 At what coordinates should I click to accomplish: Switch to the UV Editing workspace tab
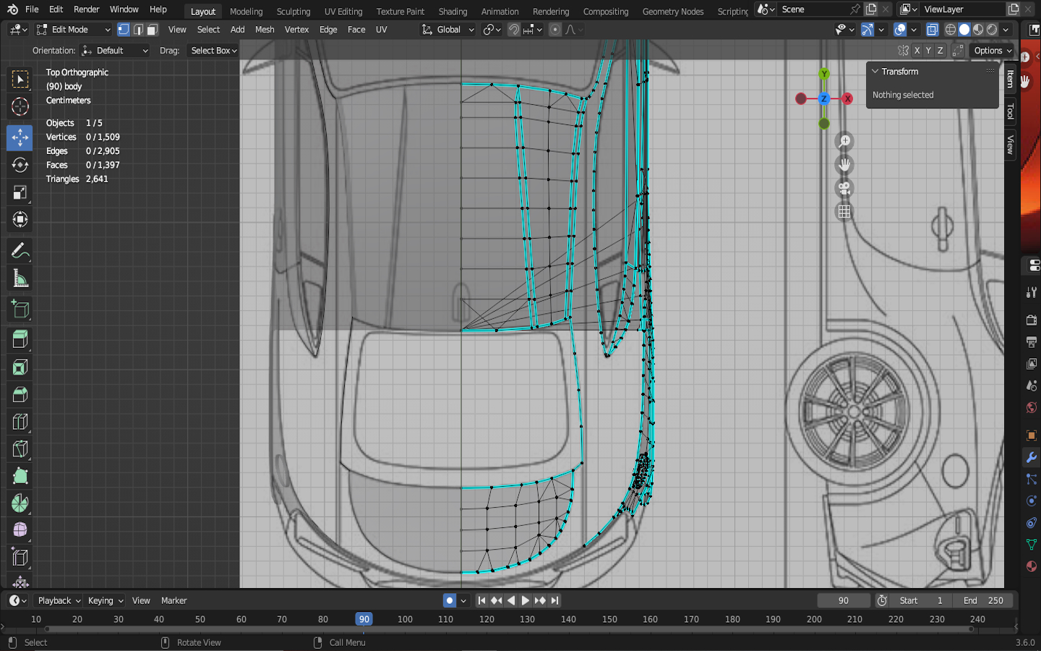(343, 11)
